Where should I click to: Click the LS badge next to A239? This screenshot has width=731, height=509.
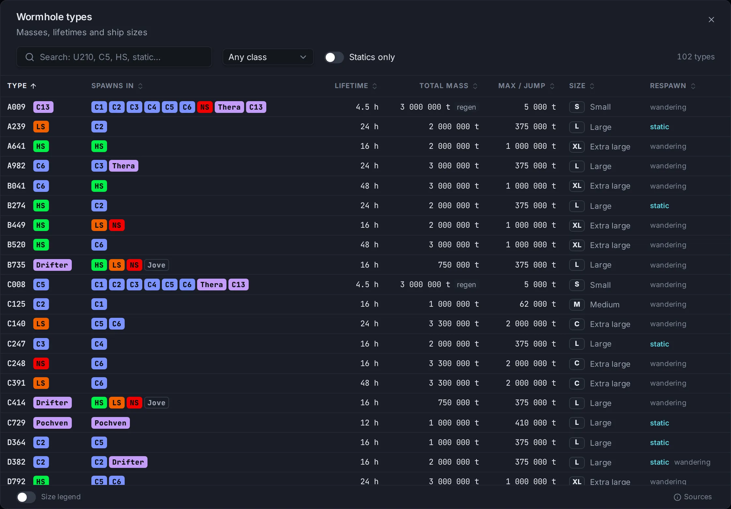click(x=41, y=127)
